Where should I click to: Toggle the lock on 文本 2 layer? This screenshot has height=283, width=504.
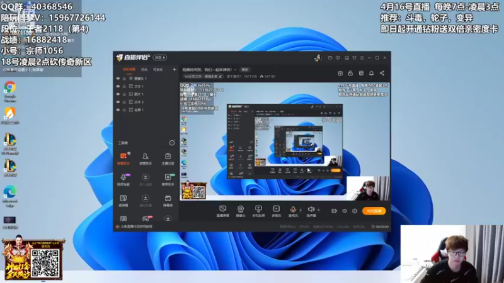click(x=124, y=102)
